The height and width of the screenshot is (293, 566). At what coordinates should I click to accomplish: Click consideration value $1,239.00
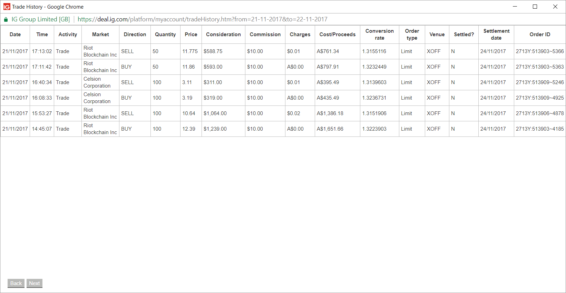coord(215,129)
